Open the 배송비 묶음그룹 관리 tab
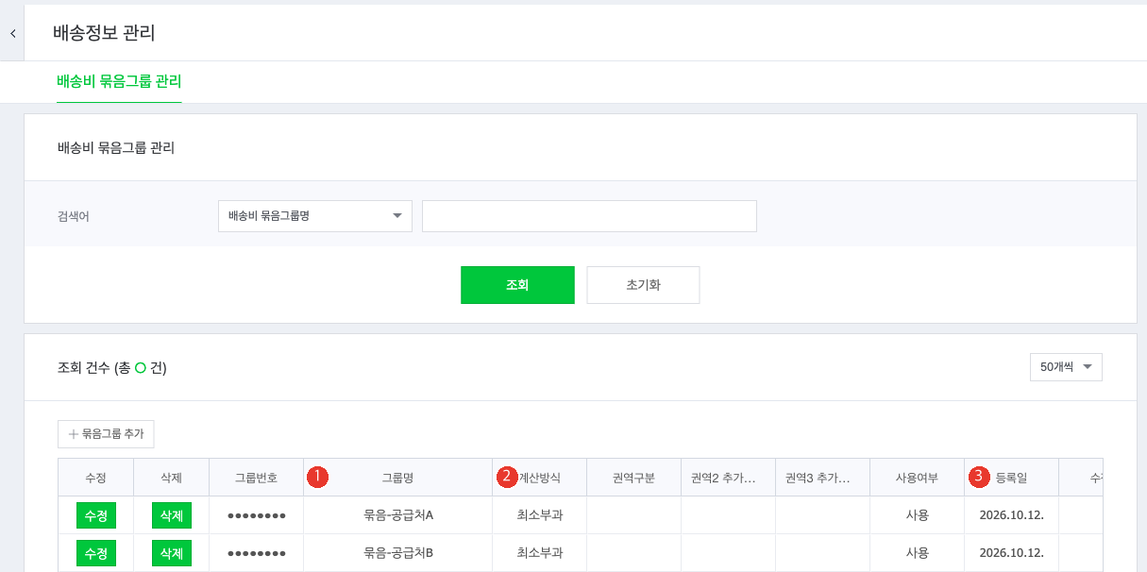 coord(119,82)
